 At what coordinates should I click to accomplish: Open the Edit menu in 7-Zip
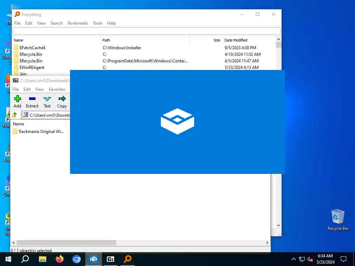27,89
